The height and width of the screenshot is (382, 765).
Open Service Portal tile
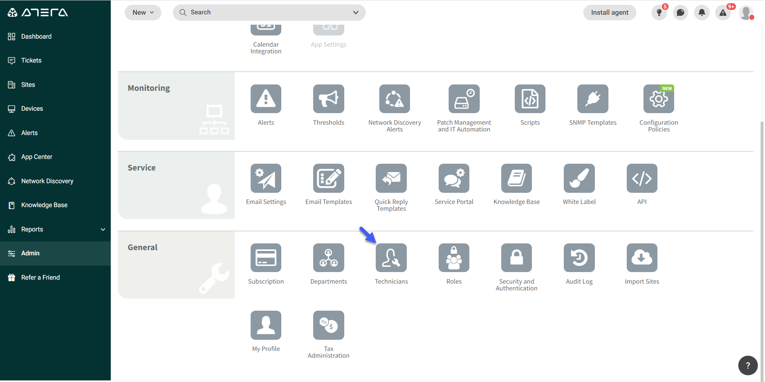coord(454,178)
